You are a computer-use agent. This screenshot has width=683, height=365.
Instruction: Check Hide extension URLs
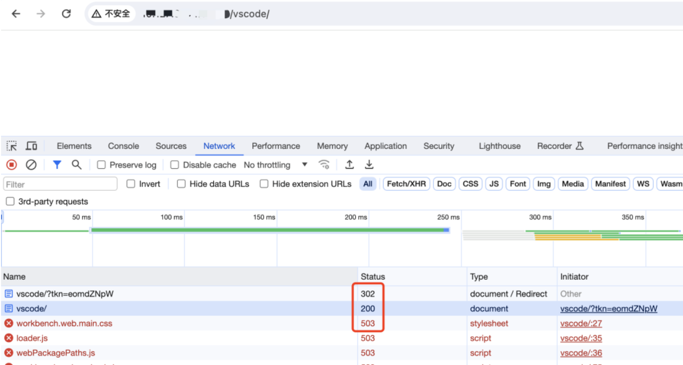264,184
